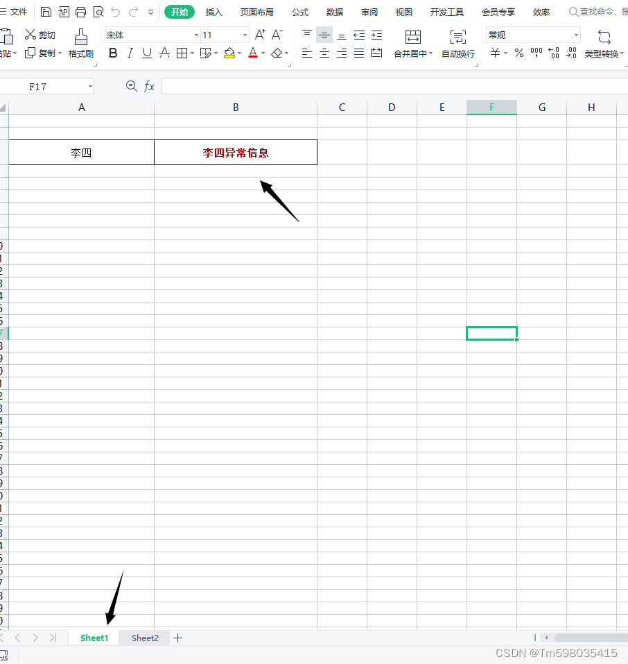Click the decrease indent icon

pyautogui.click(x=359, y=35)
